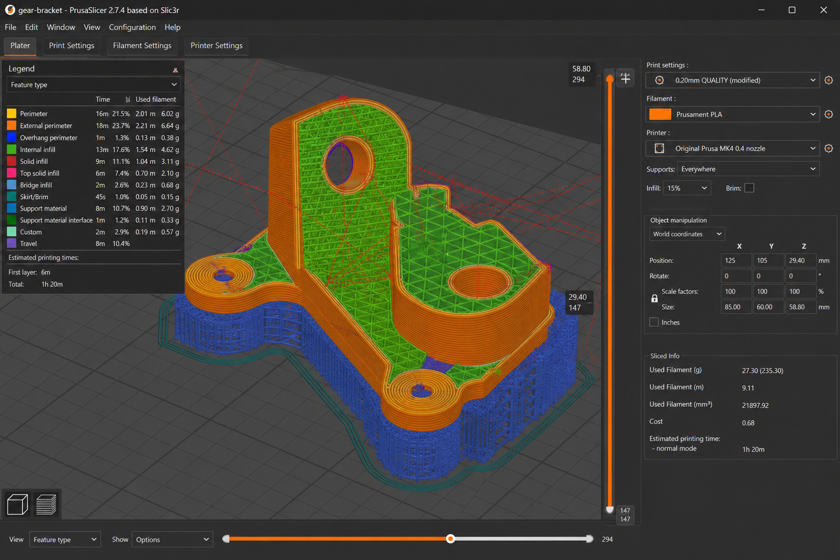The image size is (840, 560).
Task: Open the Configuration menu
Action: 132,27
